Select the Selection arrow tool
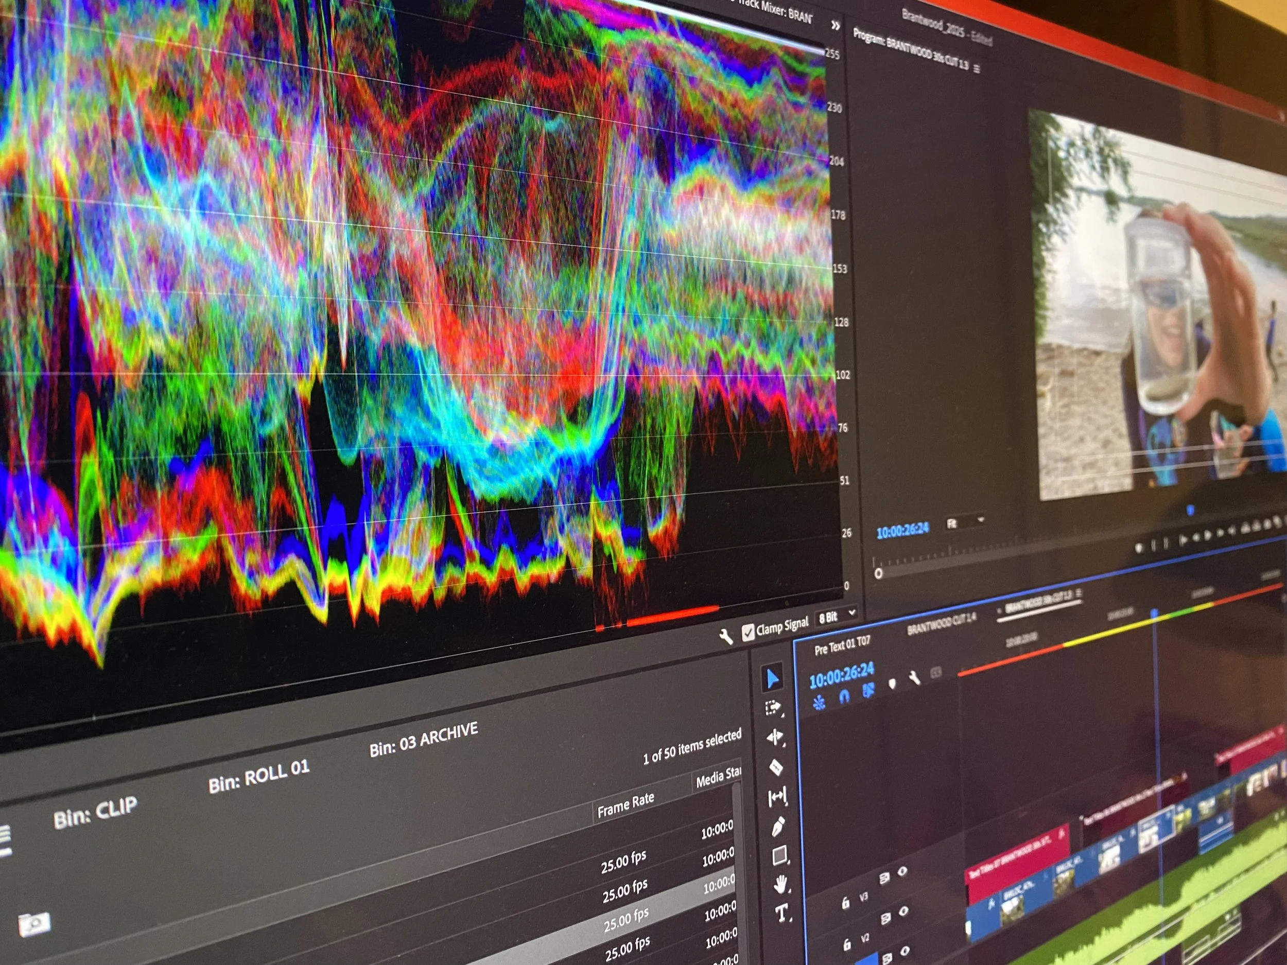 (x=772, y=679)
